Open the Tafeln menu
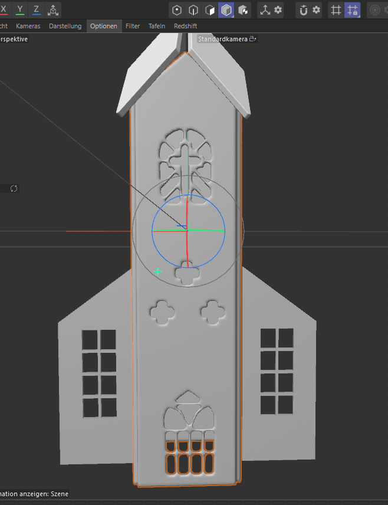Screen dimensions: 388x505 tap(157, 26)
